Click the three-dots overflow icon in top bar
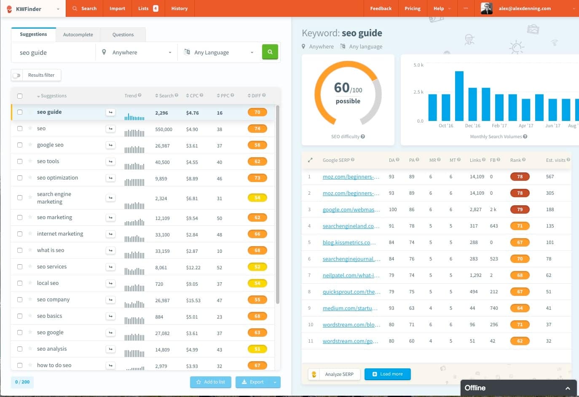579x397 pixels. [465, 8]
